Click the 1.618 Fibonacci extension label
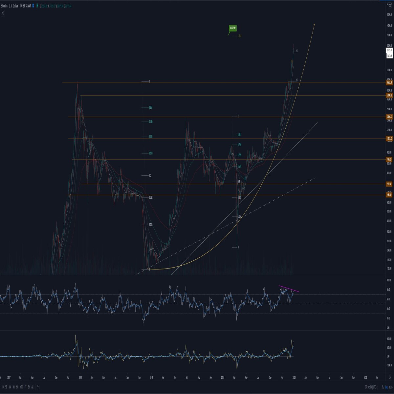The image size is (394, 394). 240,36
